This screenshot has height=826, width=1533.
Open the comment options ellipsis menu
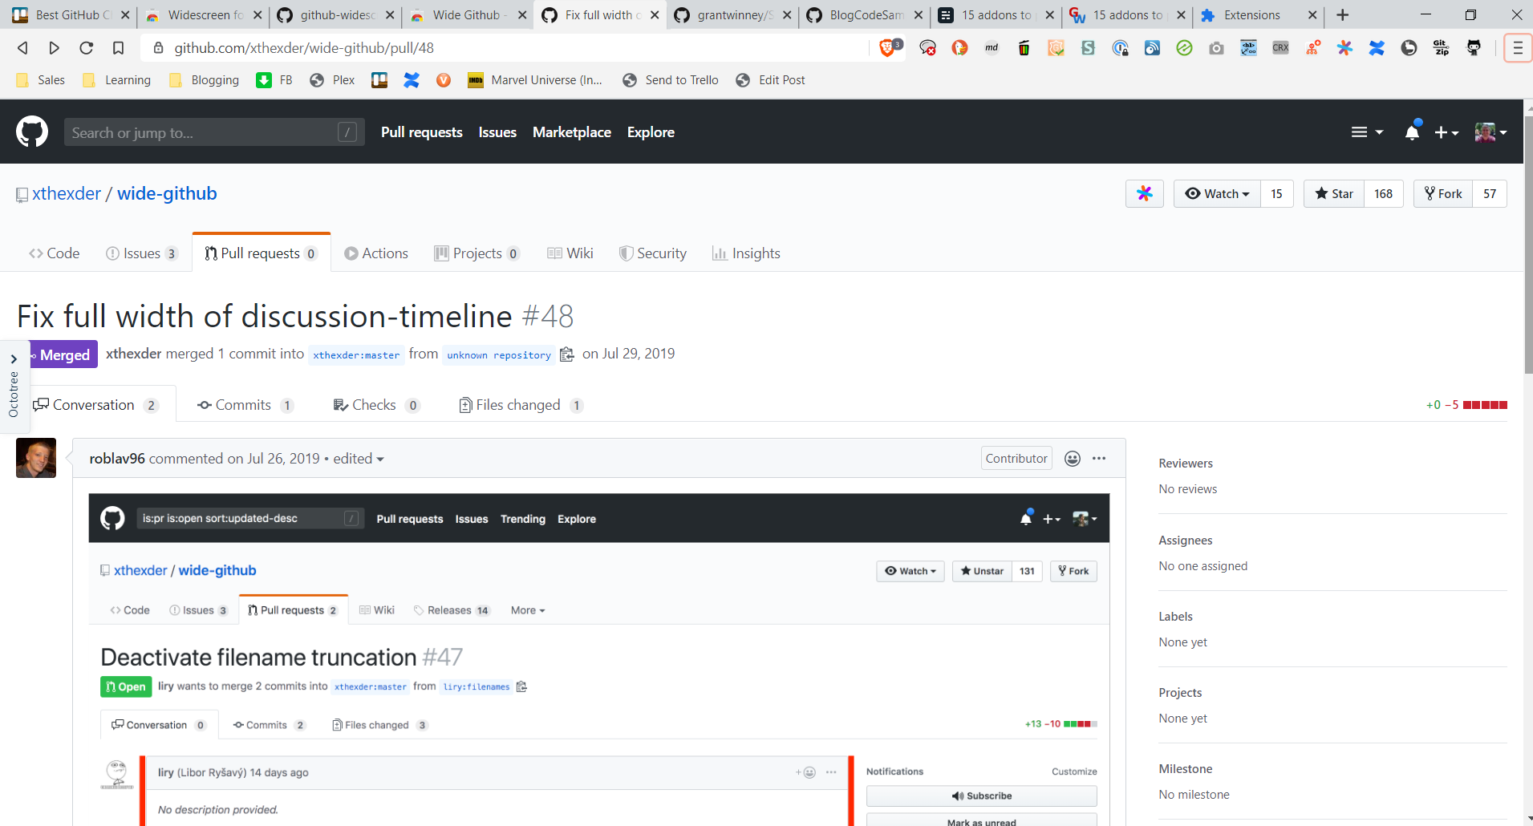tap(1099, 459)
